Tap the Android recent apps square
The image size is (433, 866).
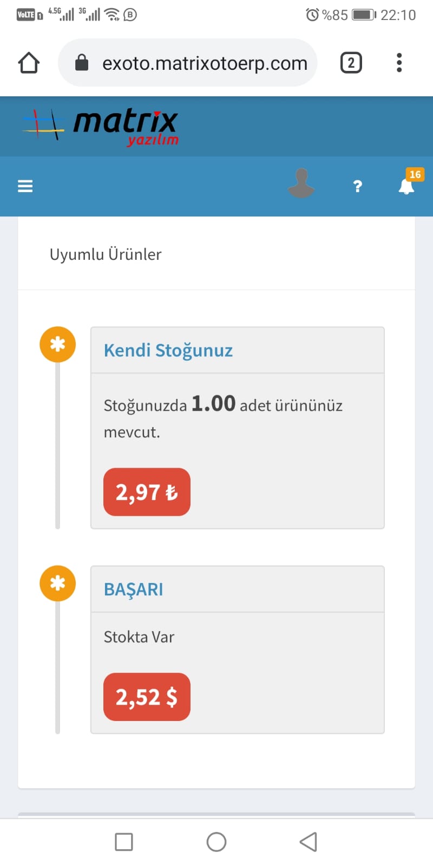click(x=124, y=842)
